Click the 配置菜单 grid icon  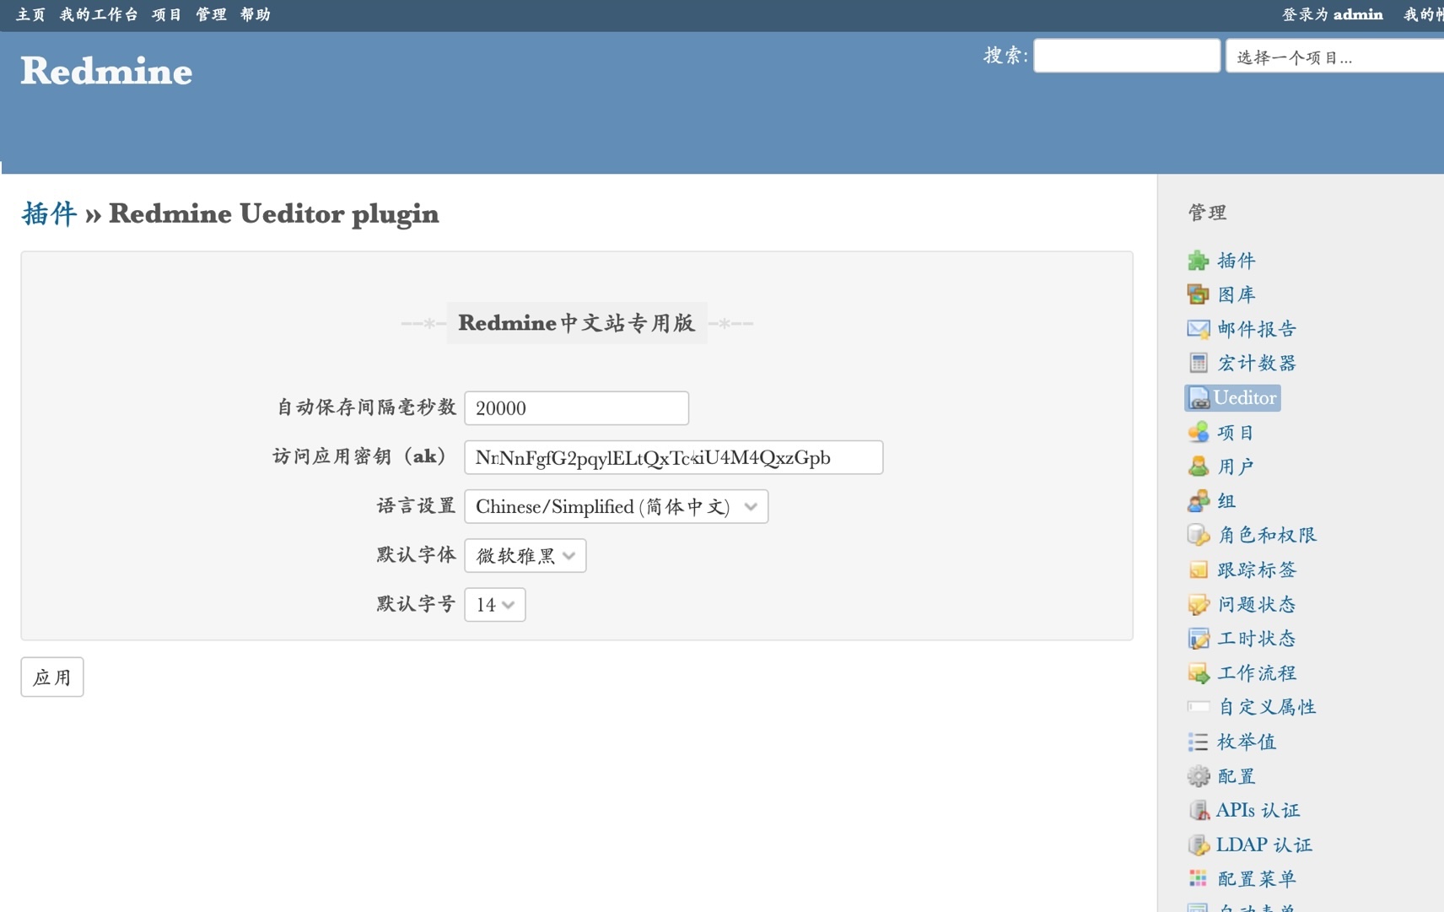point(1198,879)
